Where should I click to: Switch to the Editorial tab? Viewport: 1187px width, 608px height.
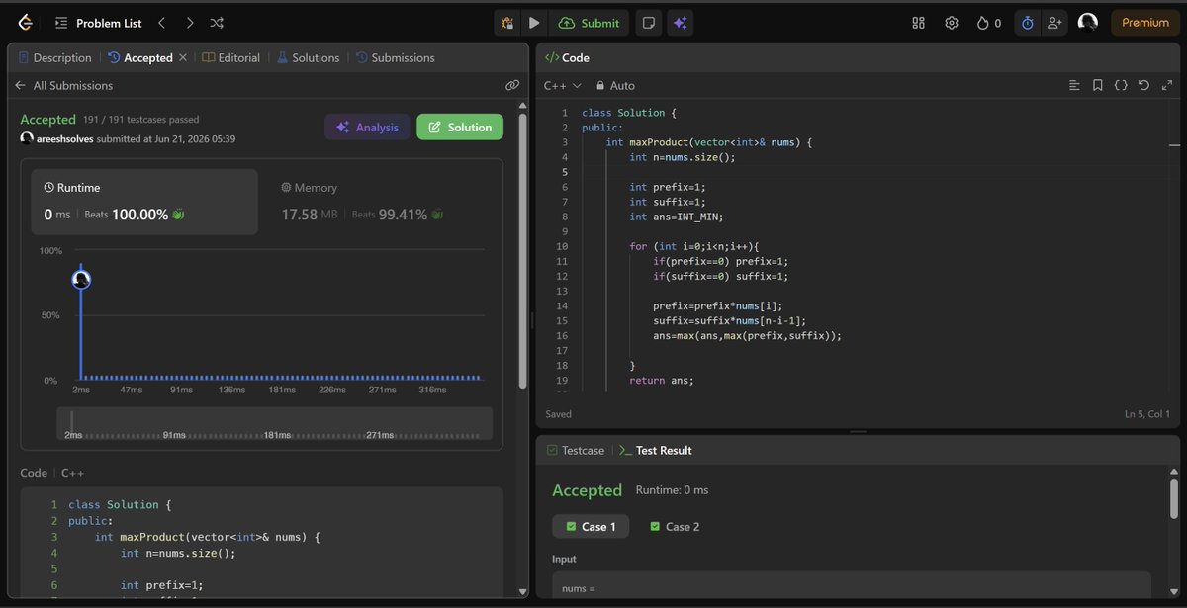click(231, 57)
